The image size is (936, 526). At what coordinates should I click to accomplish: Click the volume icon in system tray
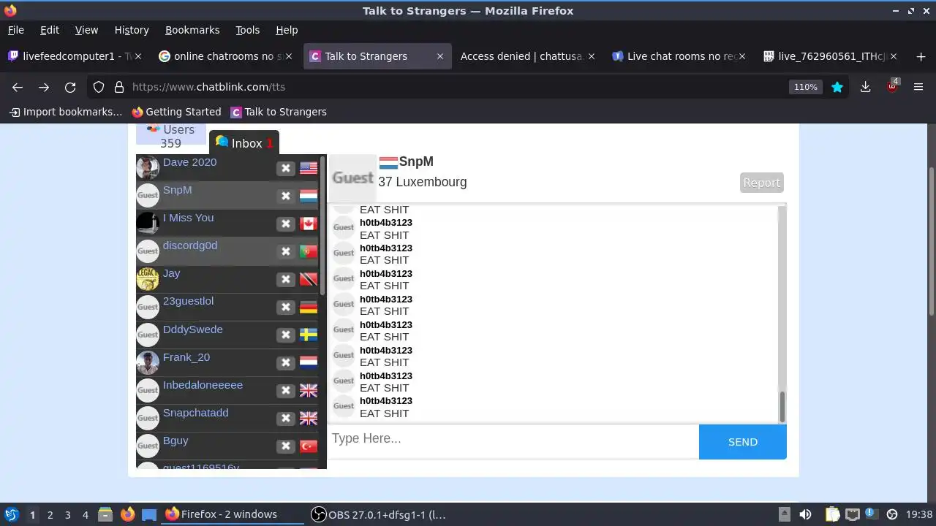coord(805,514)
